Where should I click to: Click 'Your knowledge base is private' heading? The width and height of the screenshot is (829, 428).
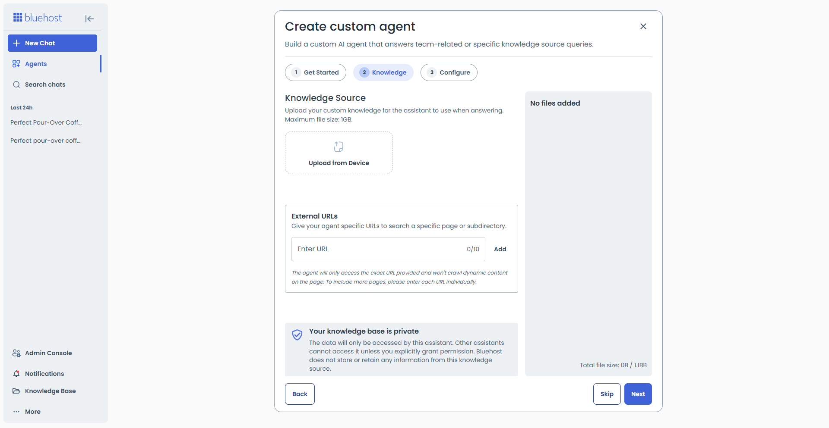[364, 331]
